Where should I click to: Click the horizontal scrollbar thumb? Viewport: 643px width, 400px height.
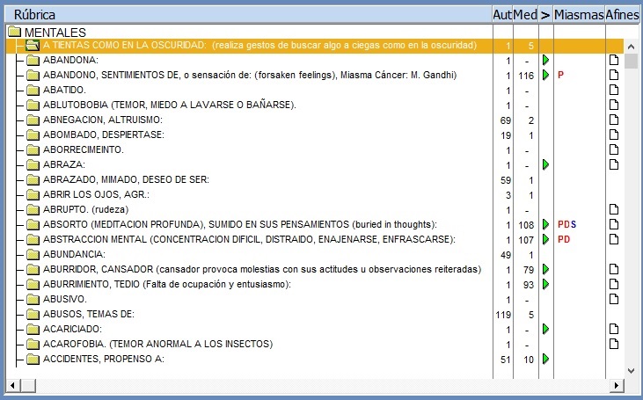pos(28,385)
